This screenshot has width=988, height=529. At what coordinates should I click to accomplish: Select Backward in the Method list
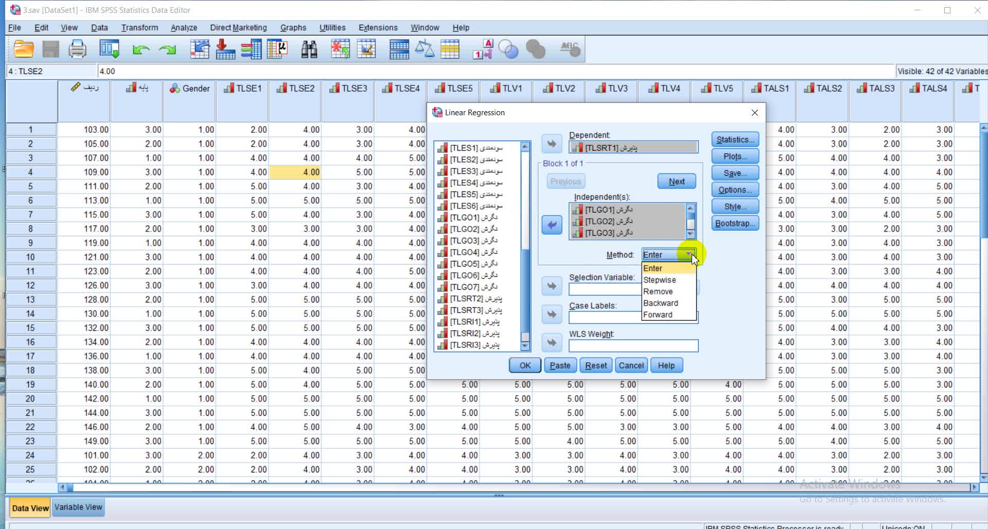(661, 303)
